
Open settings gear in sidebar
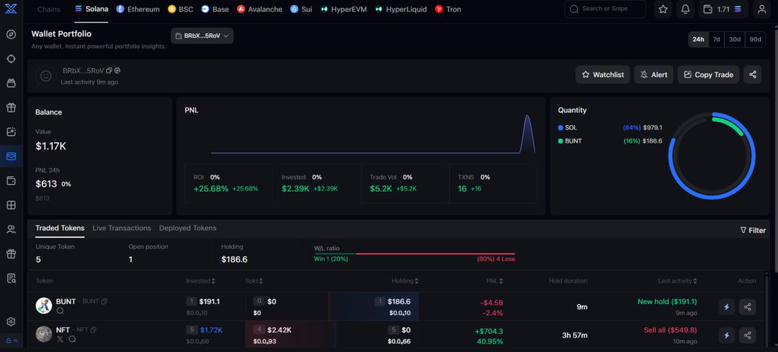coord(11,322)
